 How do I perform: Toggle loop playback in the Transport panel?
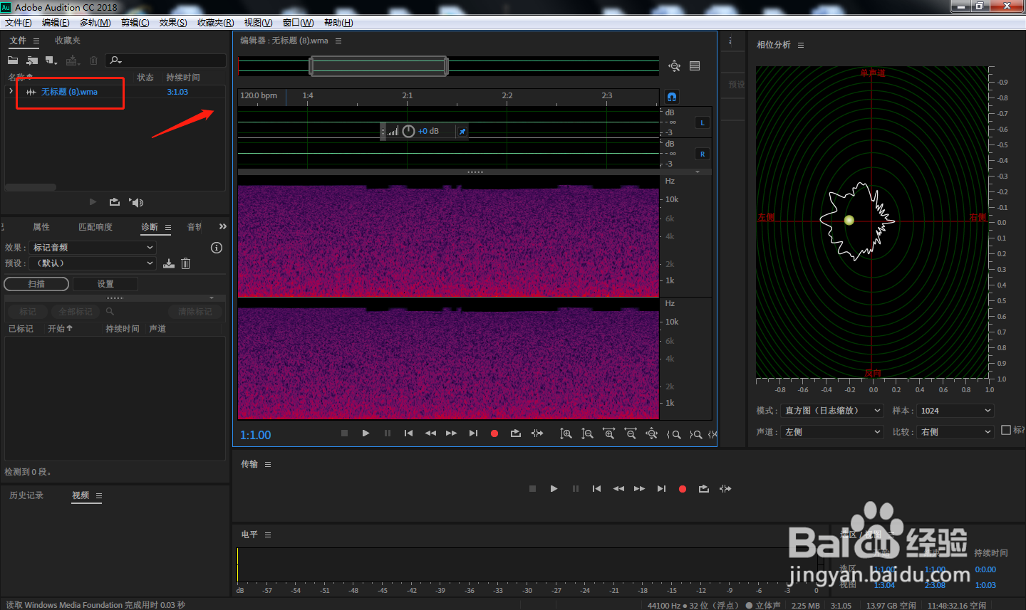tap(704, 488)
